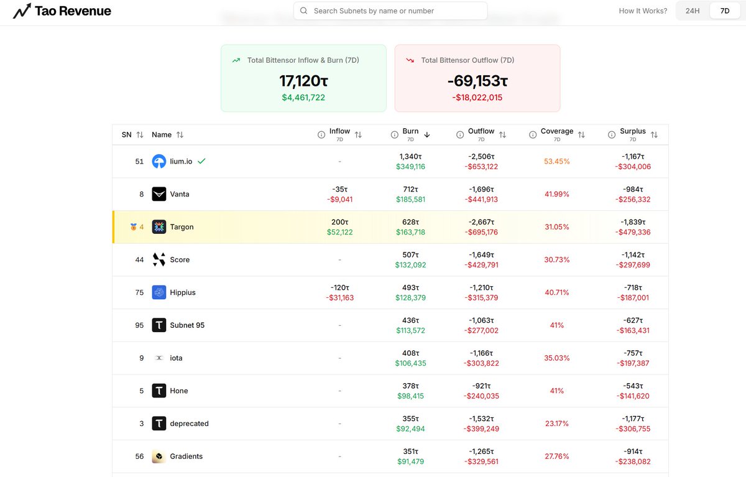
Task: Click the 53.45% coverage value
Action: 557,162
